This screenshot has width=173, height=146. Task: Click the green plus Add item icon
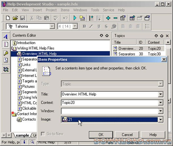coord(108,18)
